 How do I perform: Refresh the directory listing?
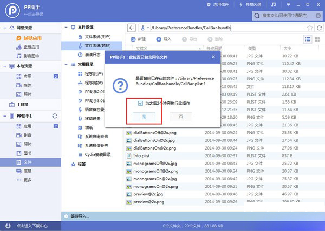[x=320, y=28]
